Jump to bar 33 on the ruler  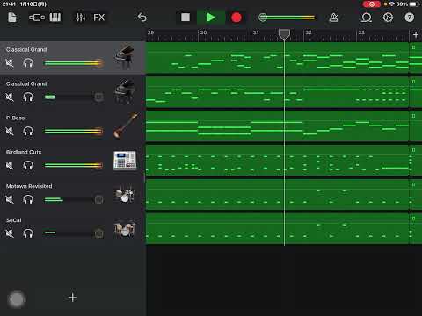pos(361,32)
